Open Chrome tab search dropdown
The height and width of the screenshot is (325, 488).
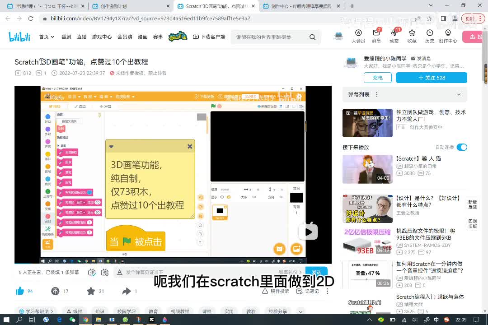(x=431, y=5)
